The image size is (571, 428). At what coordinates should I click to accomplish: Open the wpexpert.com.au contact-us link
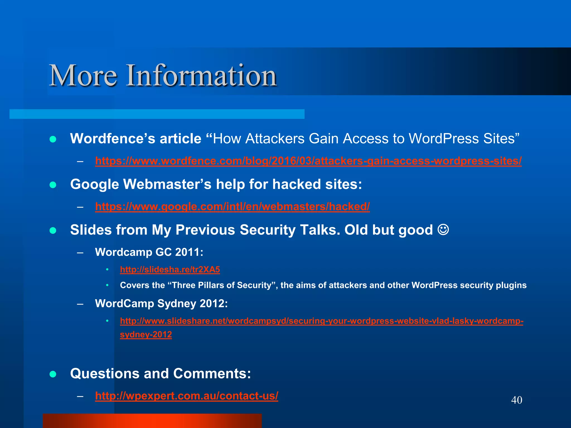[187, 396]
